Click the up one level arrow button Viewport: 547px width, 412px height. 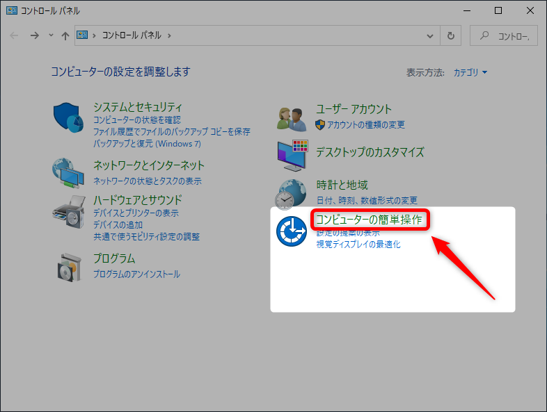[65, 35]
